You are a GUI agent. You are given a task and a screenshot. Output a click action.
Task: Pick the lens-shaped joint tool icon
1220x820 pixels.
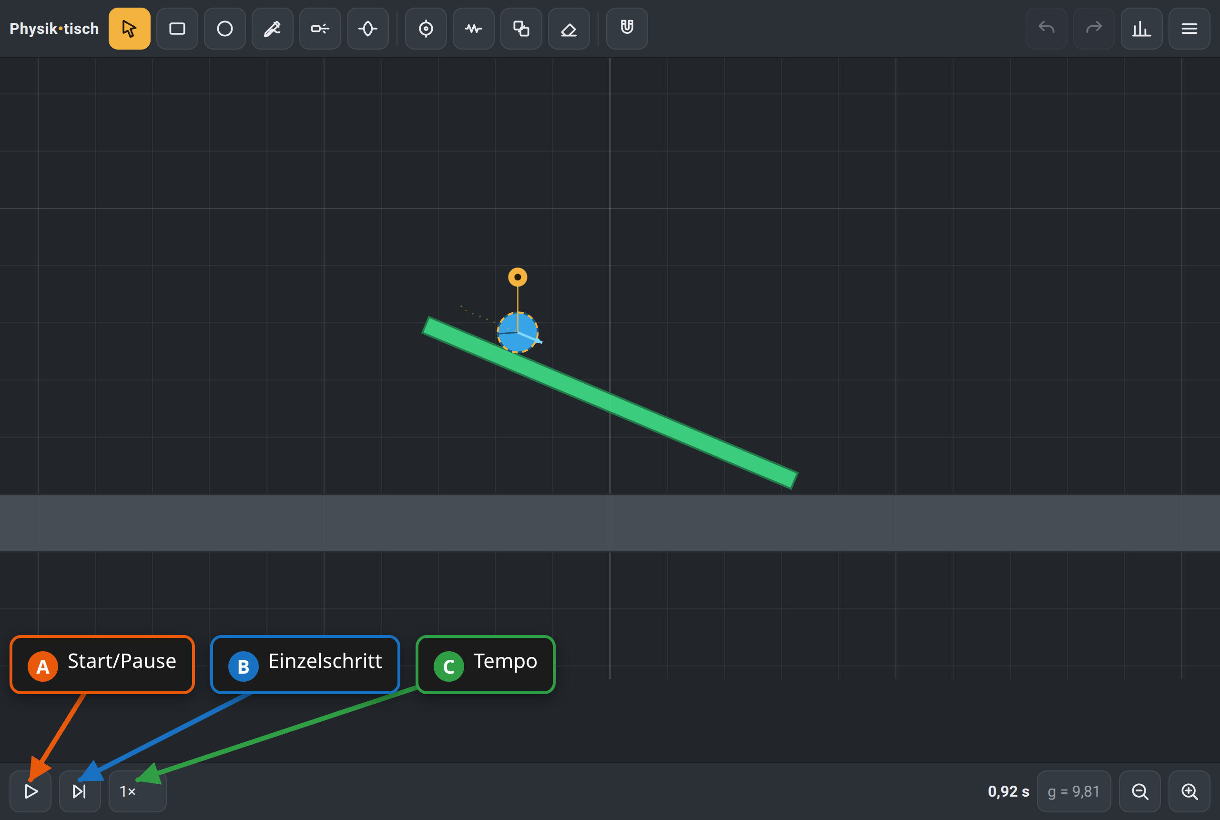(367, 28)
